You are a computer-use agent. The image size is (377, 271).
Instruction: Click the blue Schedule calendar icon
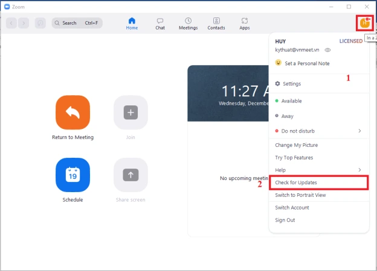[72, 175]
